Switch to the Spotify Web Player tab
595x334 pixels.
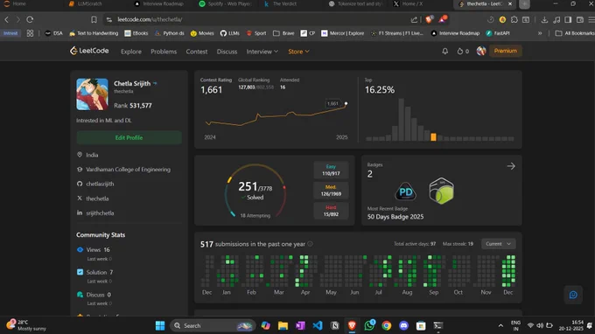coord(226,4)
